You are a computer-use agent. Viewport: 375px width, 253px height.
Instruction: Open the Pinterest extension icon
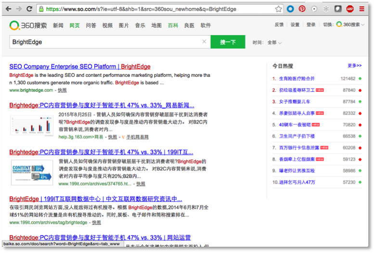coord(302,9)
